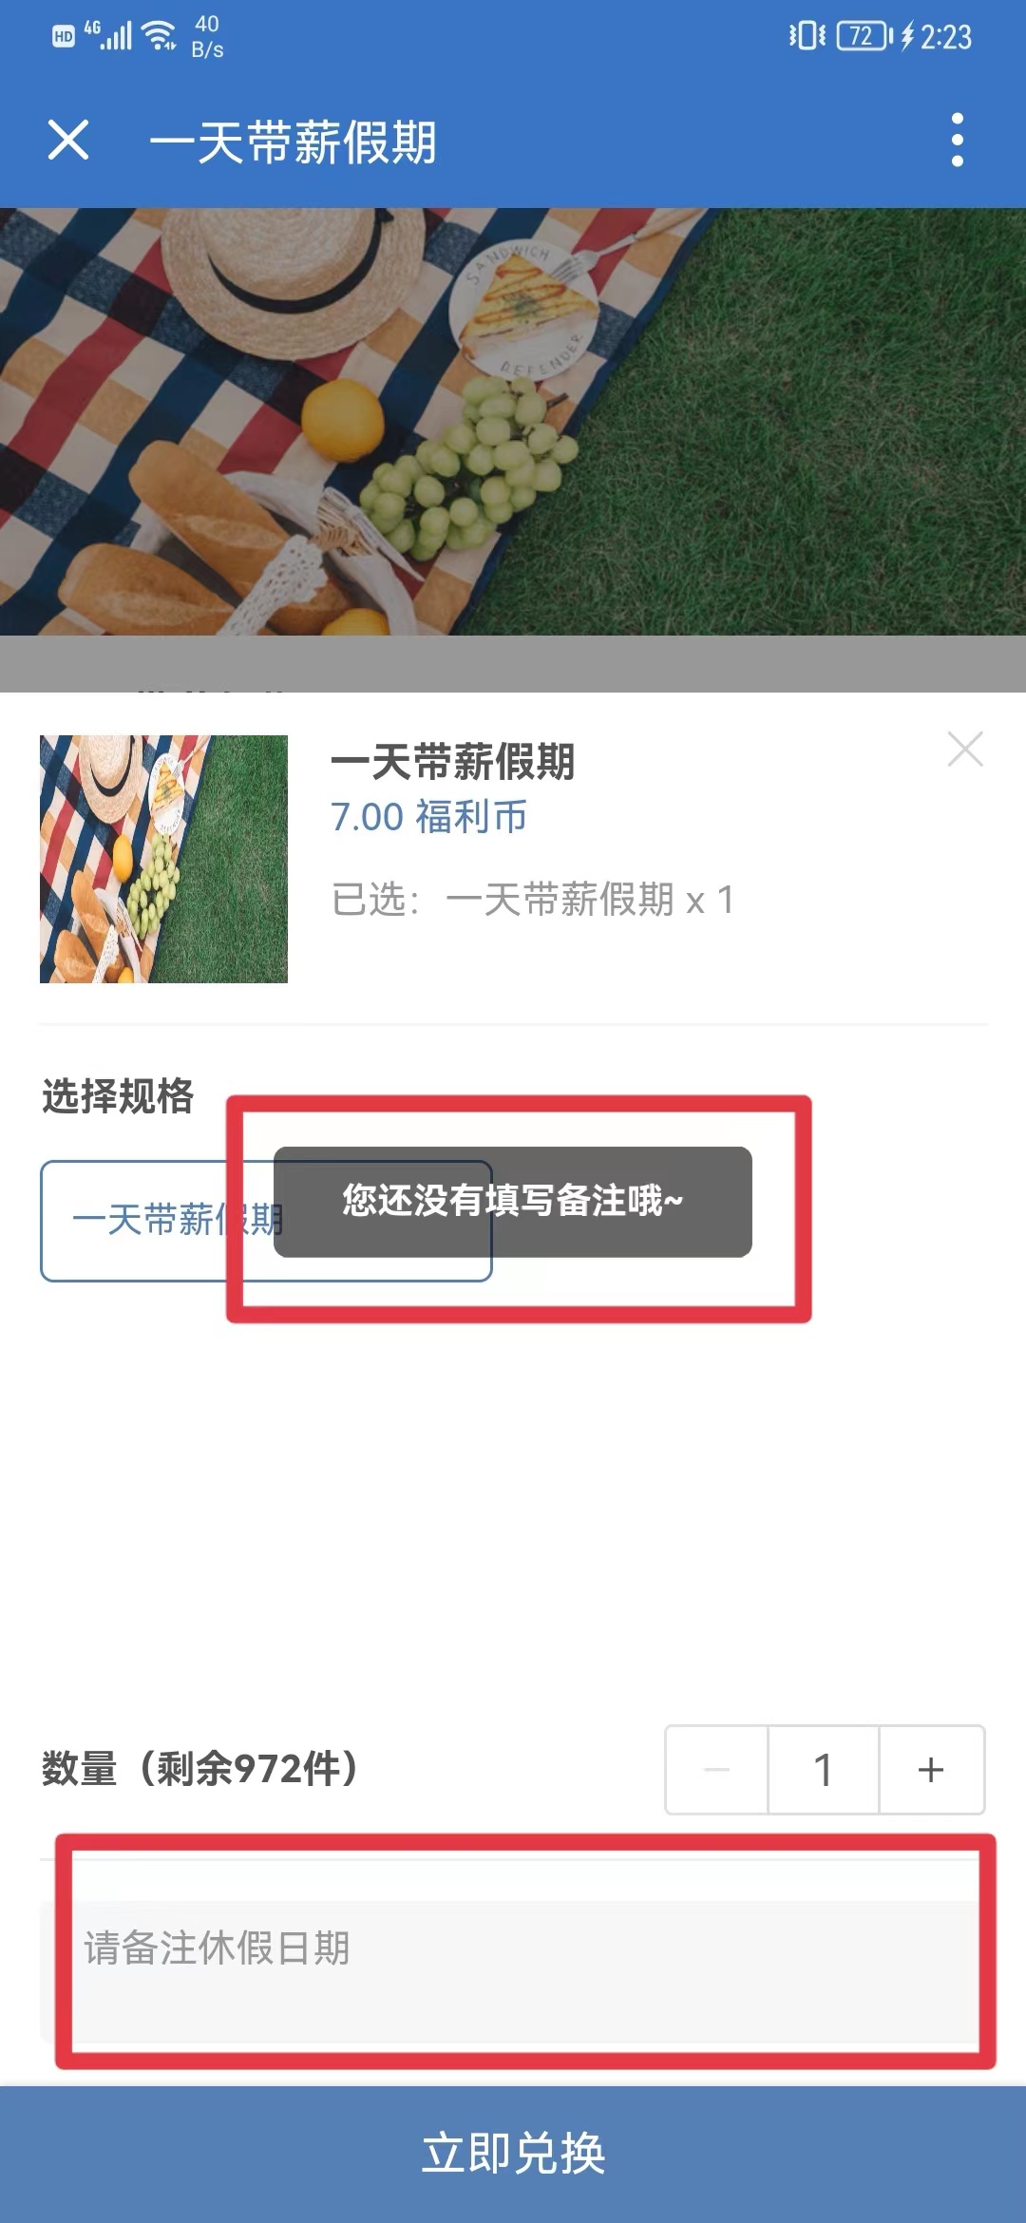The width and height of the screenshot is (1026, 2223).
Task: Tap the 7.00 福利币 price text
Action: (428, 817)
